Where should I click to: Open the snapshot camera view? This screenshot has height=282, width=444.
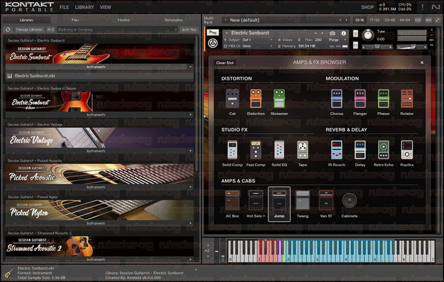(332, 33)
